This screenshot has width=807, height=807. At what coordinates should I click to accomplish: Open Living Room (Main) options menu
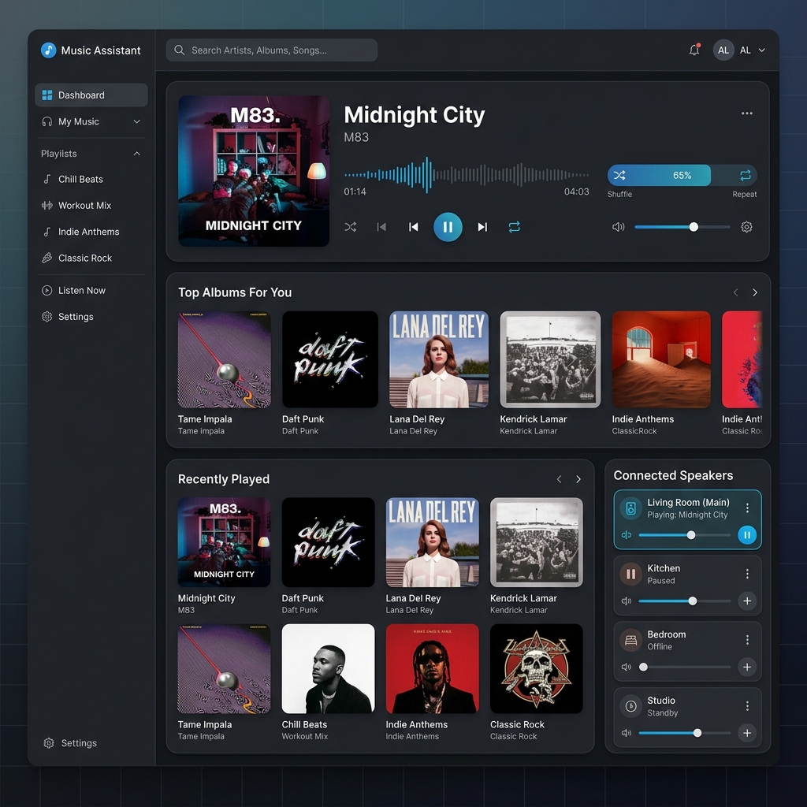tap(747, 508)
